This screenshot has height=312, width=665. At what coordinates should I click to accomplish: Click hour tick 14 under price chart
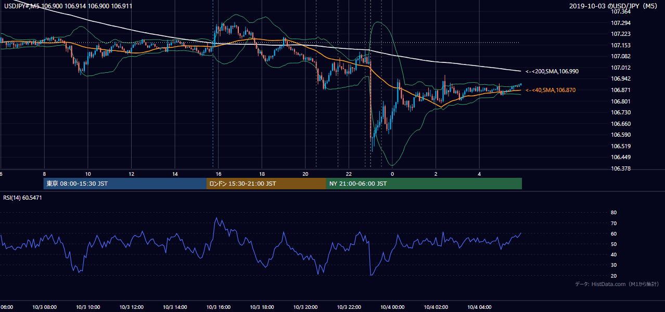point(175,174)
